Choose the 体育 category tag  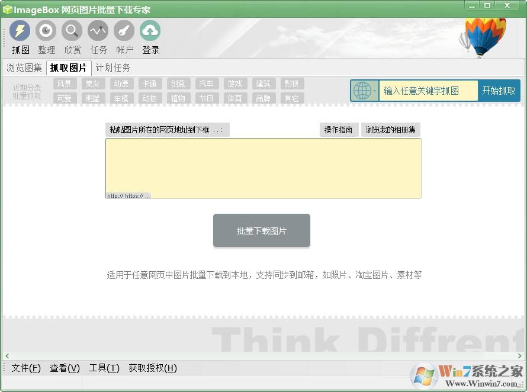click(x=234, y=98)
